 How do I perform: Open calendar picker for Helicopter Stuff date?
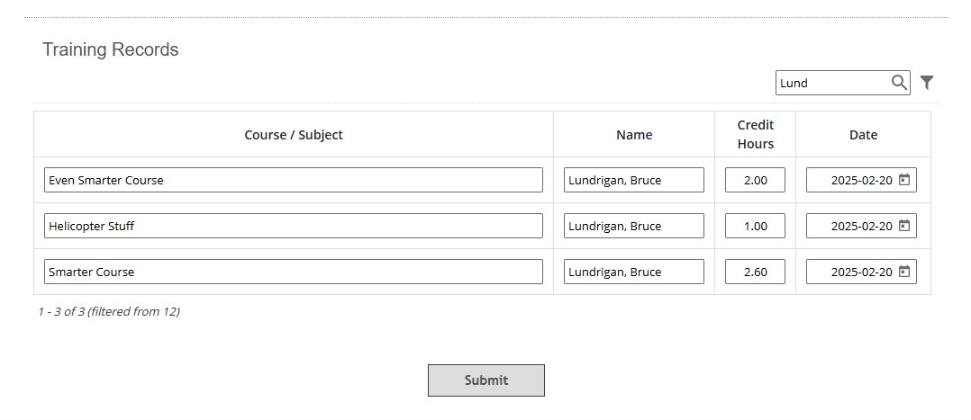904,226
